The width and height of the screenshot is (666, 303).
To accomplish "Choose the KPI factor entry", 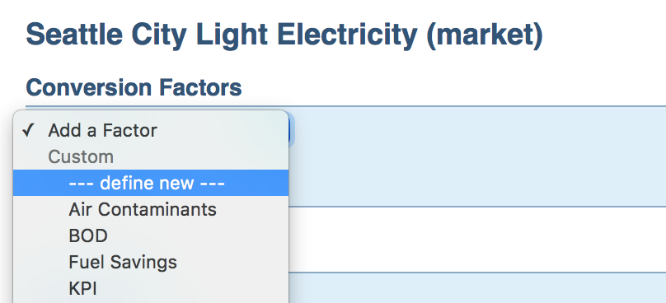I will click(x=82, y=288).
